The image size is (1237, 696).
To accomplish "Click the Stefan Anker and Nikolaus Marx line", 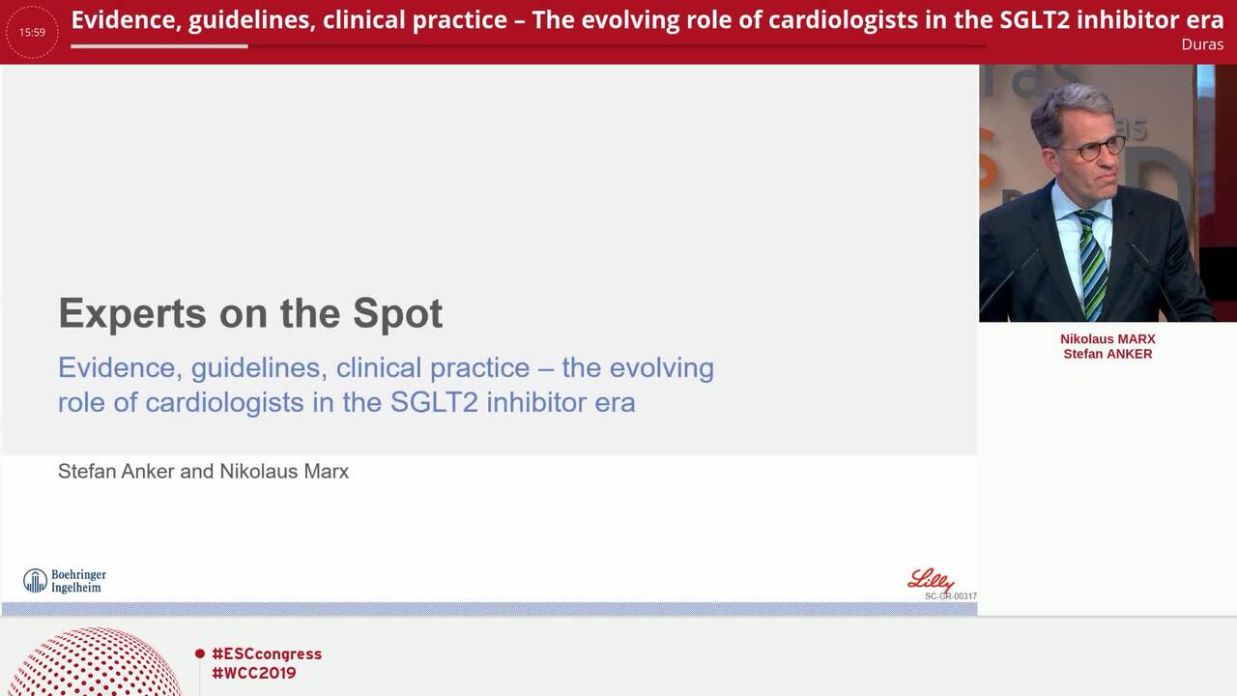I will tap(203, 472).
